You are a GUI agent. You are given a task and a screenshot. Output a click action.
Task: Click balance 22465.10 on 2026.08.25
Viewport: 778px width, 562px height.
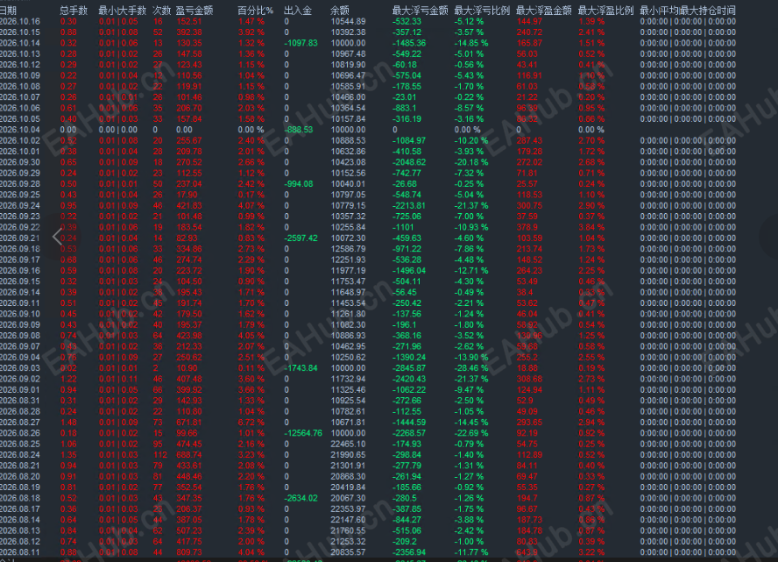pyautogui.click(x=348, y=444)
